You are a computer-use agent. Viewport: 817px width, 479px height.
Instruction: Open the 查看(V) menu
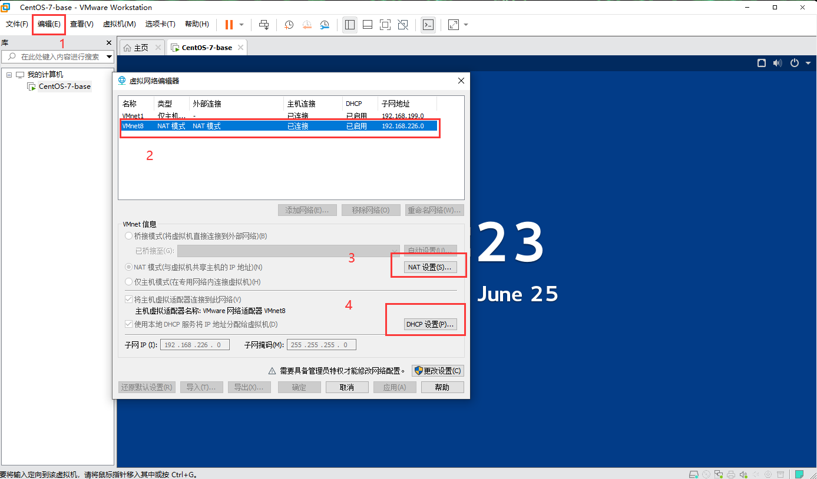82,24
